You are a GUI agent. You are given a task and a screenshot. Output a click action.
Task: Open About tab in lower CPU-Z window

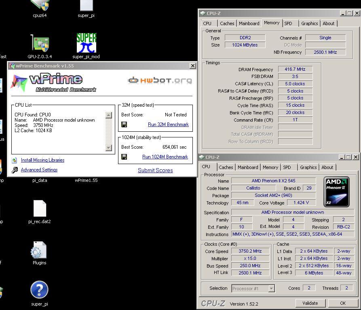pos(327,167)
